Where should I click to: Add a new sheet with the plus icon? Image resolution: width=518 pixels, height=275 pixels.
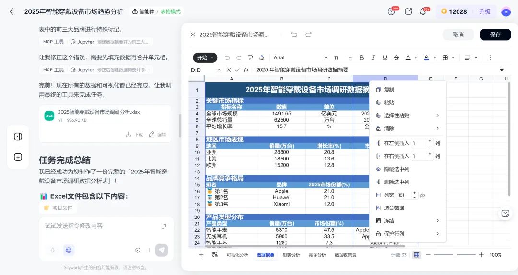click(201, 255)
